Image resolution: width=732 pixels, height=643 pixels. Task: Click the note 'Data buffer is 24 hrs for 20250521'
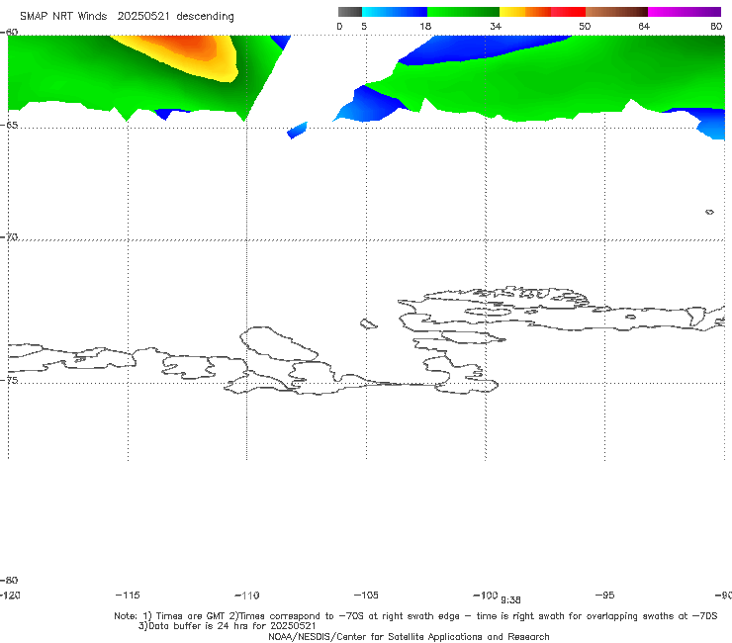pyautogui.click(x=228, y=626)
